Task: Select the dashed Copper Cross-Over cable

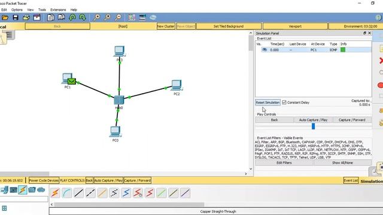Action: pyautogui.click(x=90, y=193)
